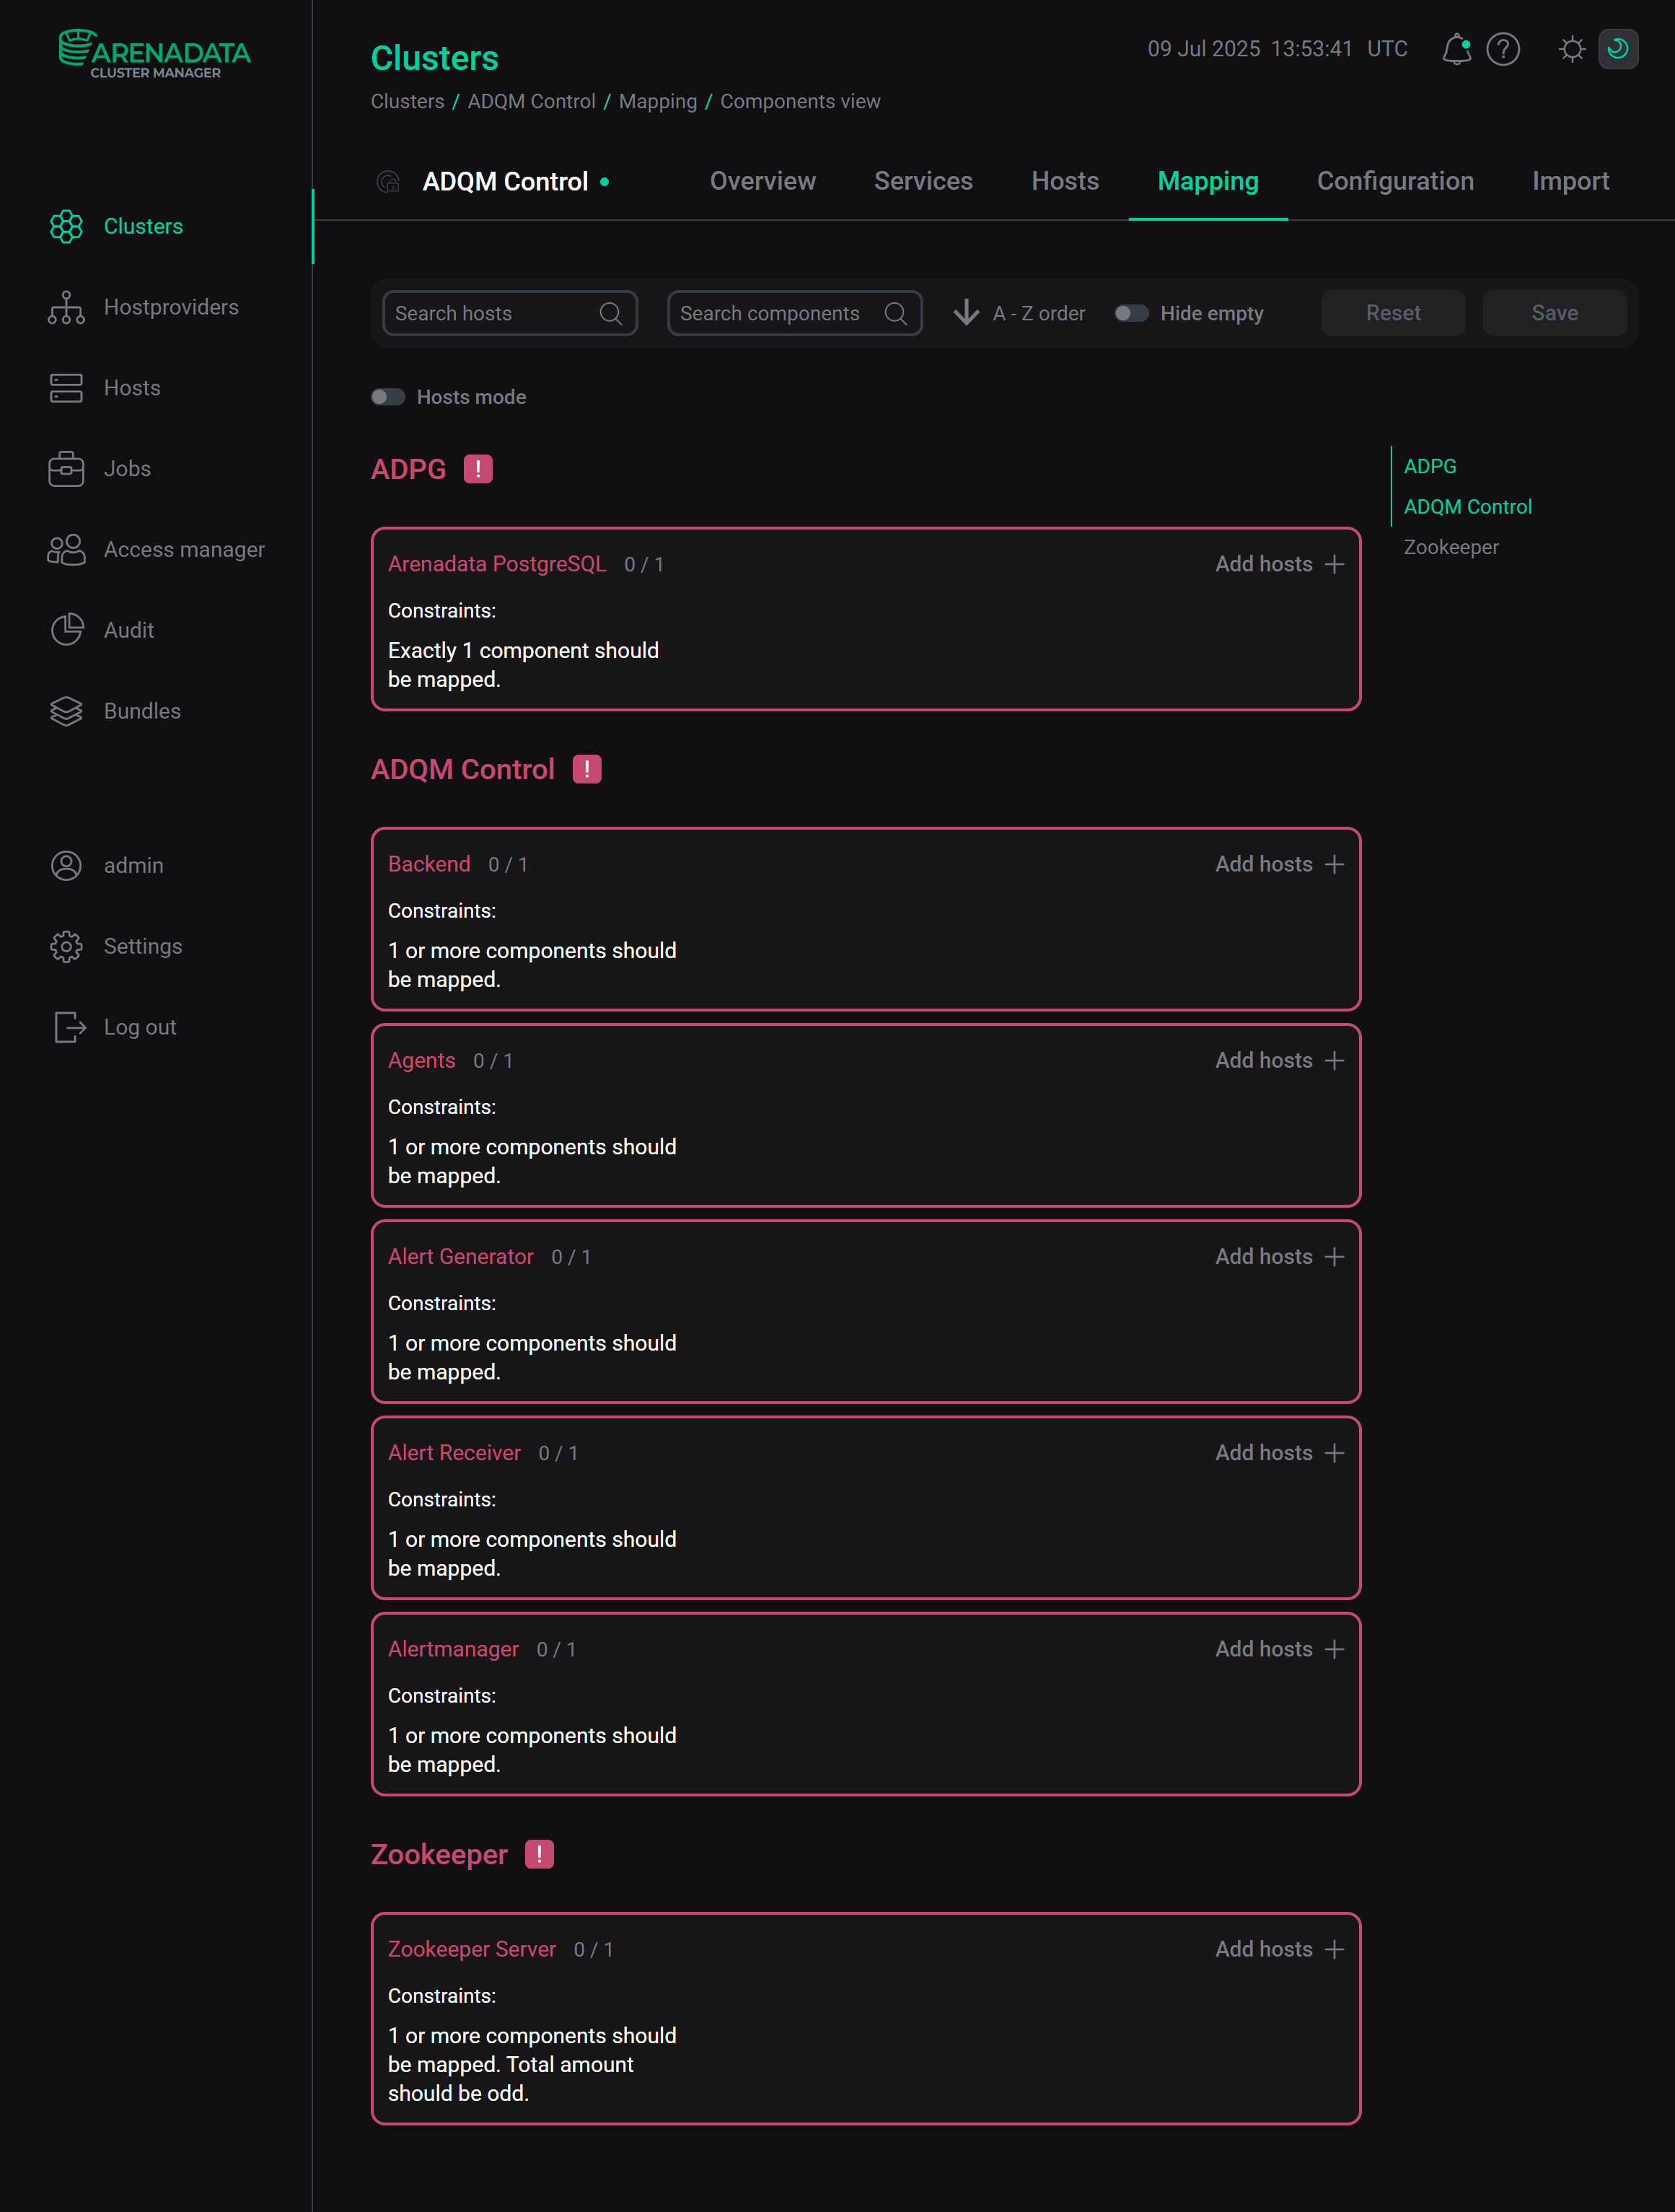Click the Hostproviders sidebar icon
This screenshot has height=2212, width=1675.
click(x=66, y=307)
